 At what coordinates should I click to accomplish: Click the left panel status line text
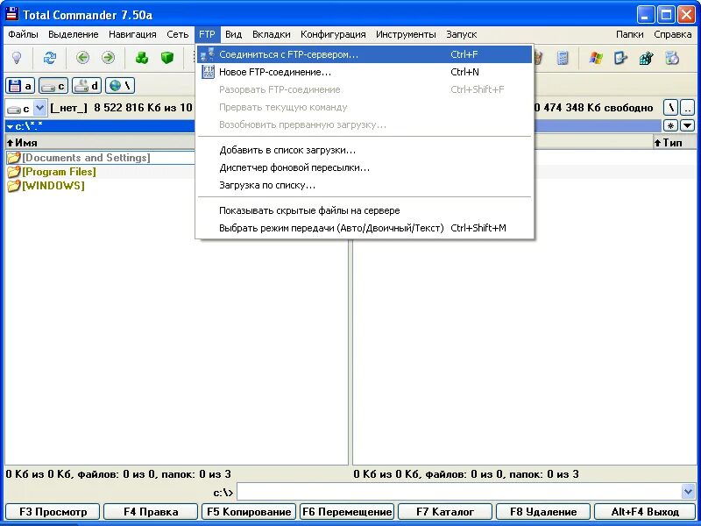pos(118,474)
